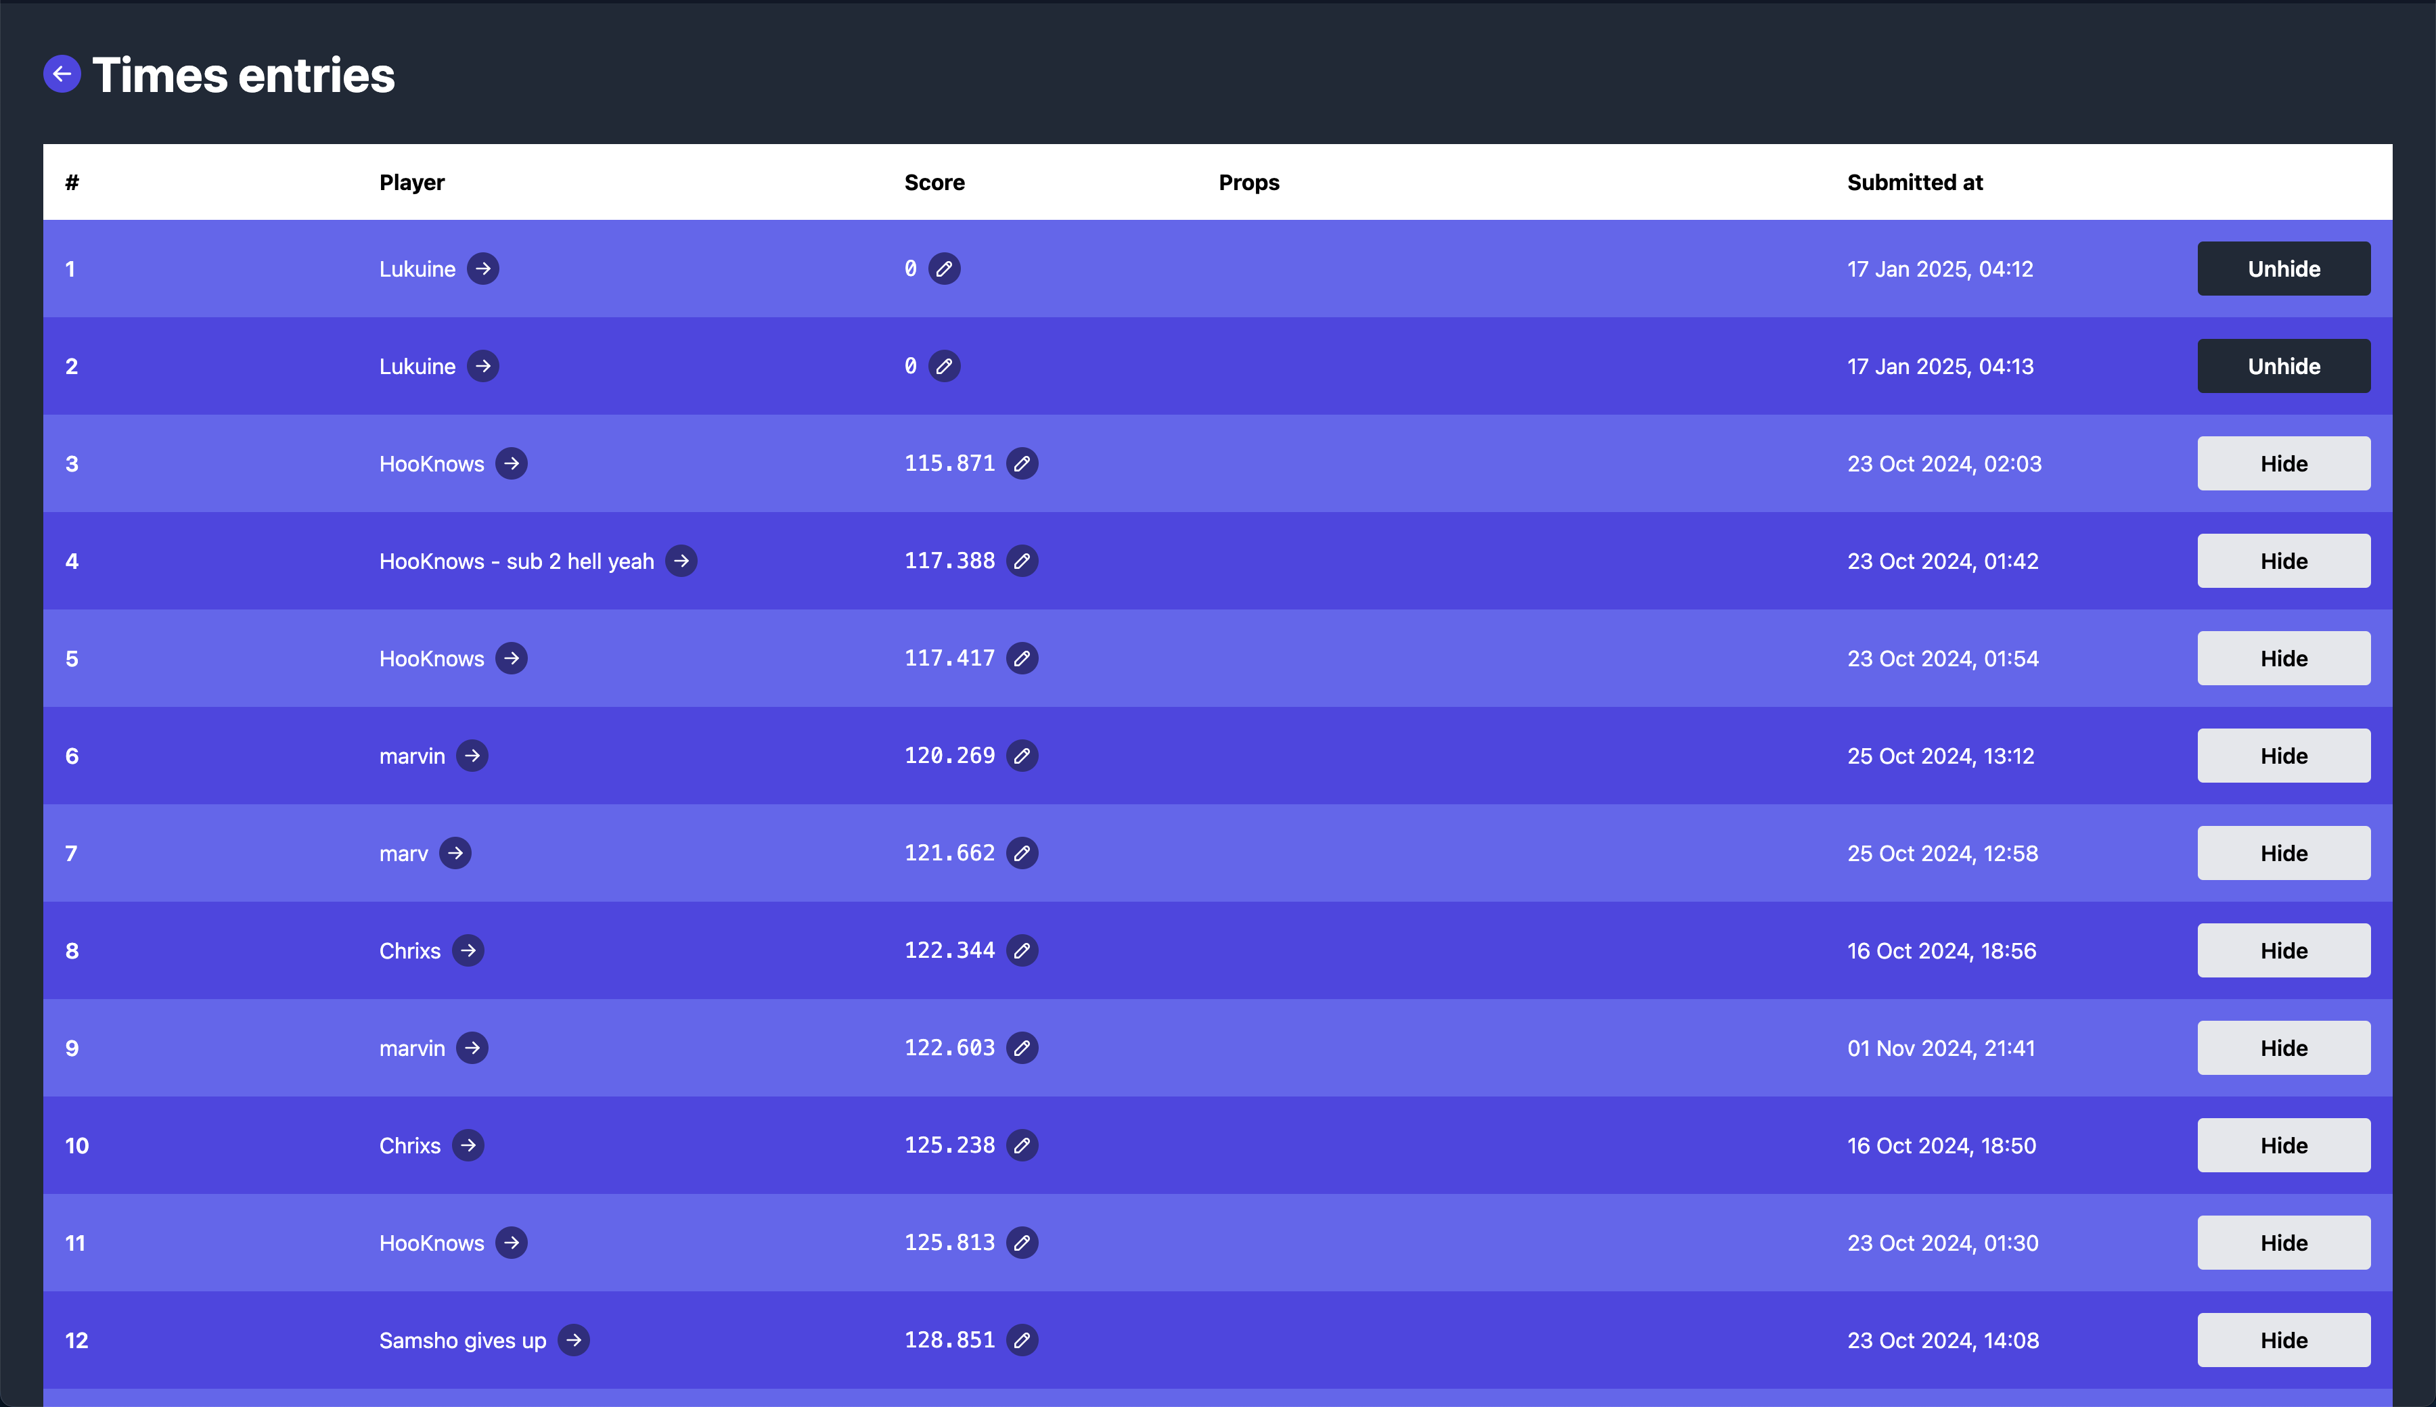Select the date 23 Oct 2024, 14:08
The image size is (2436, 1407).
(1943, 1340)
